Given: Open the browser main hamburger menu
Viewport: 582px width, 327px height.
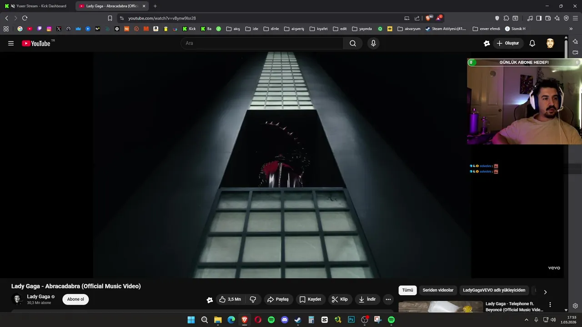Looking at the screenshot, I should 576,18.
